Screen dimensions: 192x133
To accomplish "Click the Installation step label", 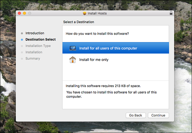I will coord(34,52).
